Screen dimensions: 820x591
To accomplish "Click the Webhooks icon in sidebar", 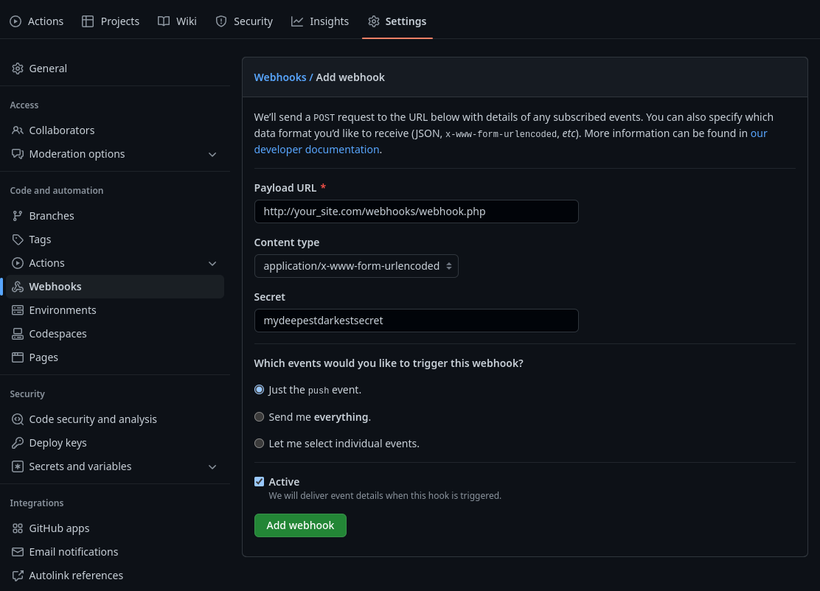I will click(18, 287).
